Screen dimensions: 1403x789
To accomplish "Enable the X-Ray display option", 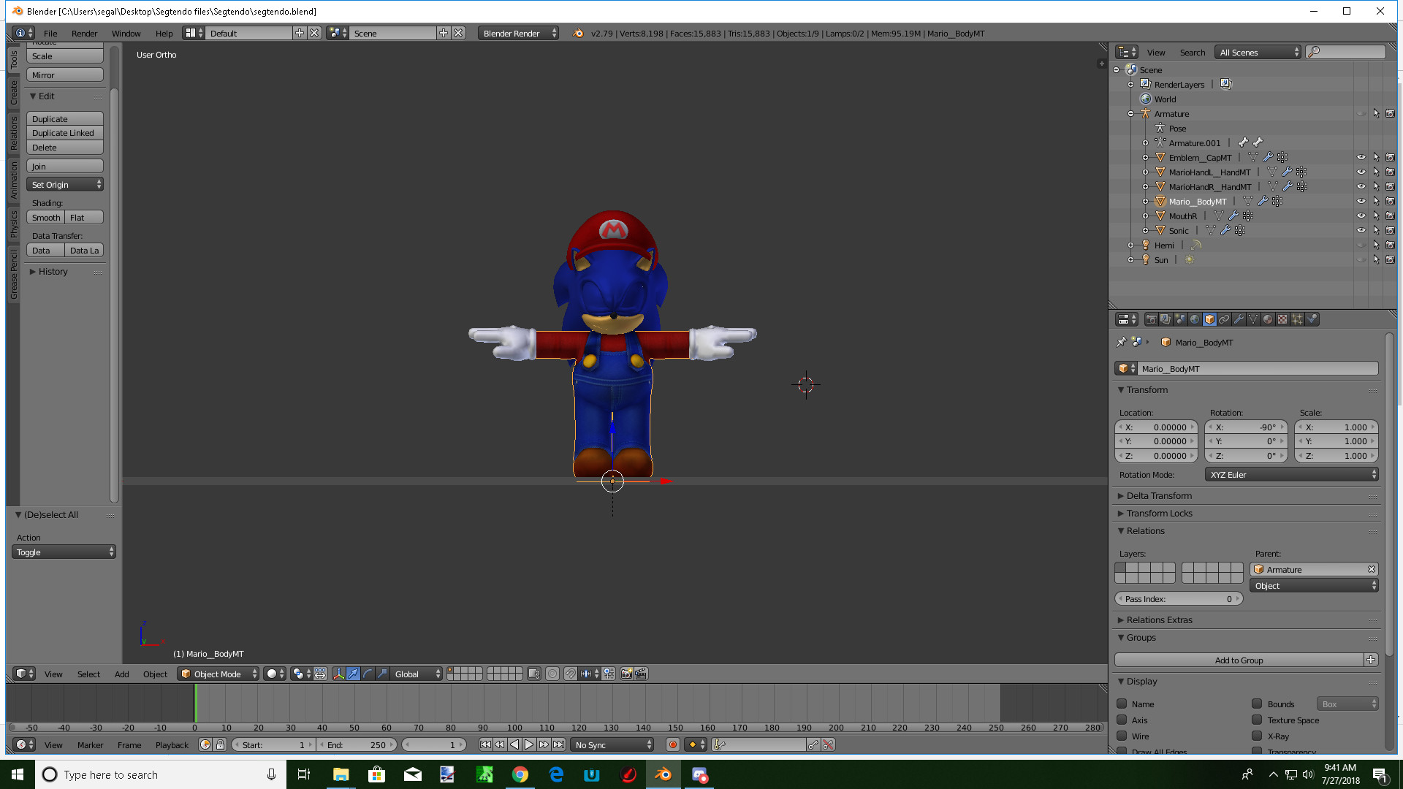I will pyautogui.click(x=1258, y=736).
